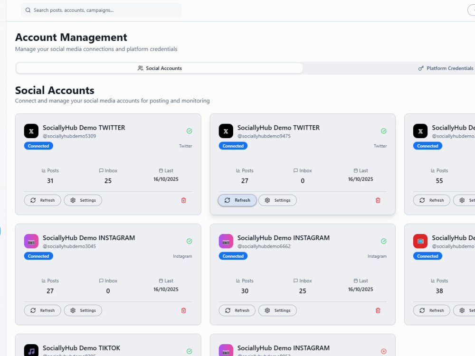This screenshot has width=475, height=356.
Task: Focus the search posts, accounts, campaigns field
Action: [x=101, y=10]
